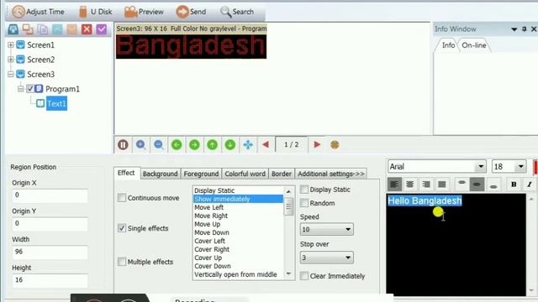
Task: Click the green left arrow button
Action: 177,145
